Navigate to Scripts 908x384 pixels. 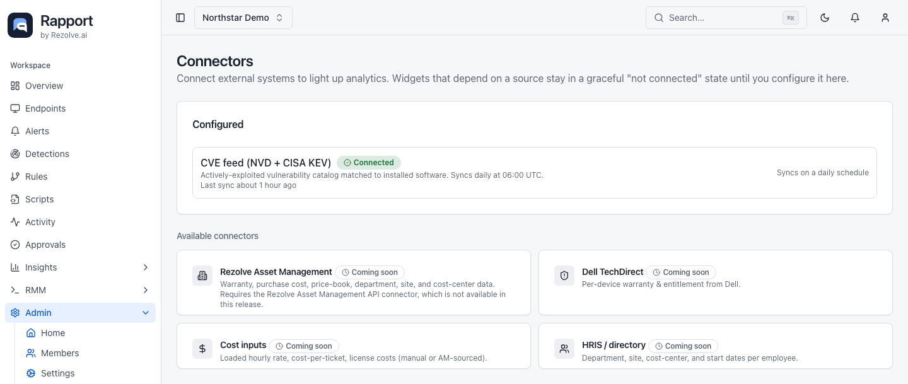pyautogui.click(x=80, y=199)
